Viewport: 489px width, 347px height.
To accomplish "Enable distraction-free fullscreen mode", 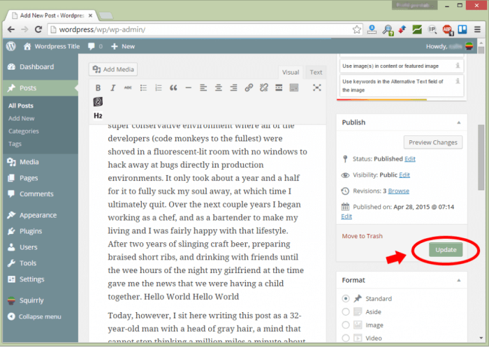I will click(316, 88).
